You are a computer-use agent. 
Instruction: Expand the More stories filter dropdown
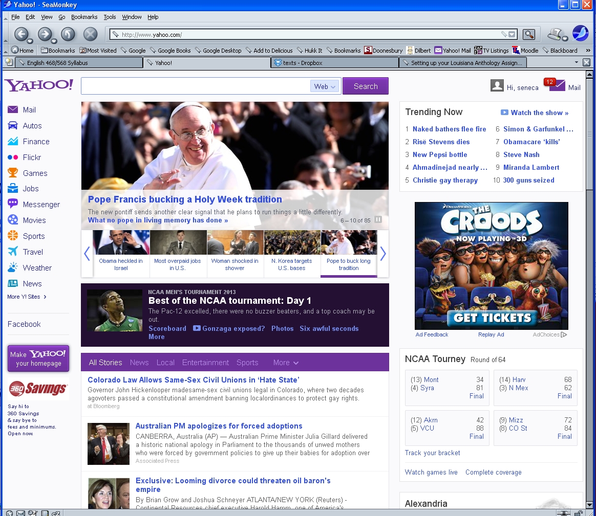tap(286, 363)
